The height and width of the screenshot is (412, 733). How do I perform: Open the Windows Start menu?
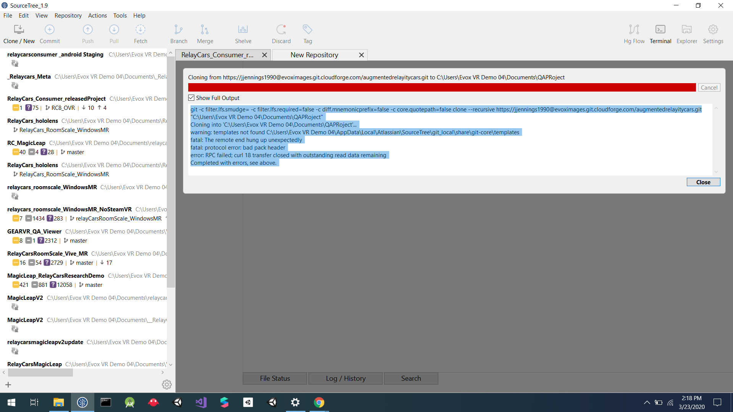11,402
